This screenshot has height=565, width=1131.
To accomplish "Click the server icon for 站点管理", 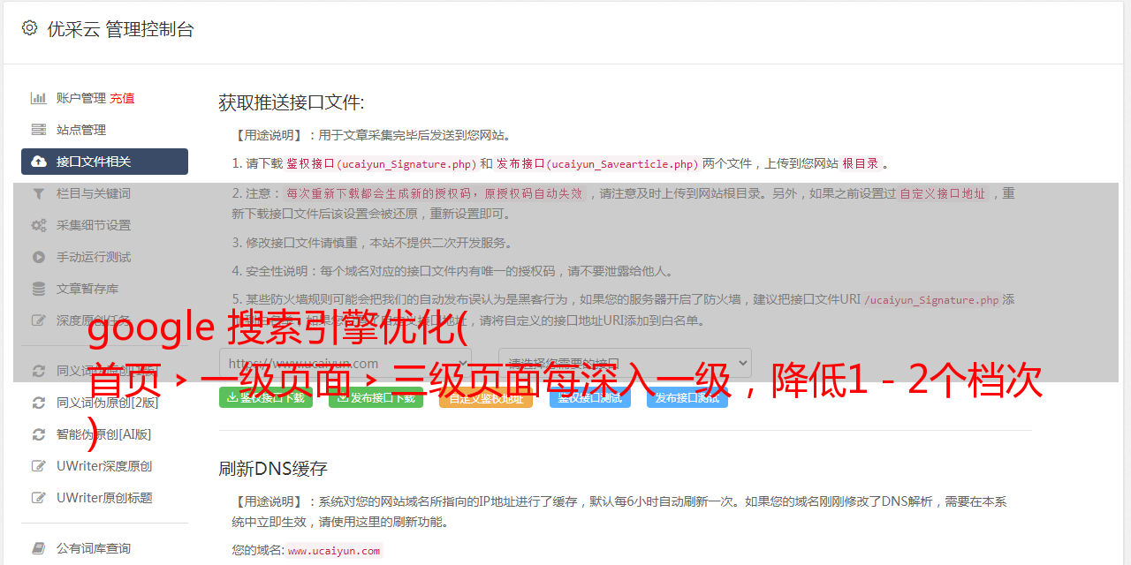I will [39, 130].
